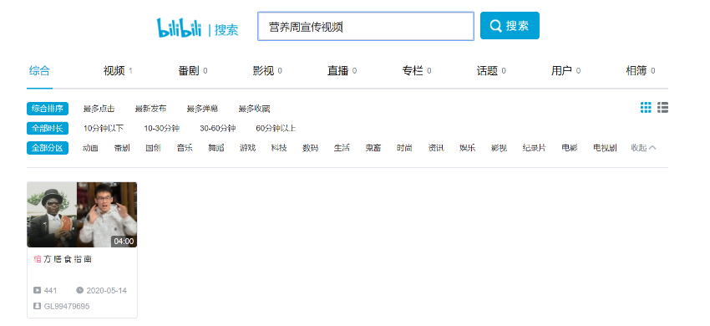Focus the search field containing 营养周宣传视频
The width and height of the screenshot is (710, 326).
[366, 26]
